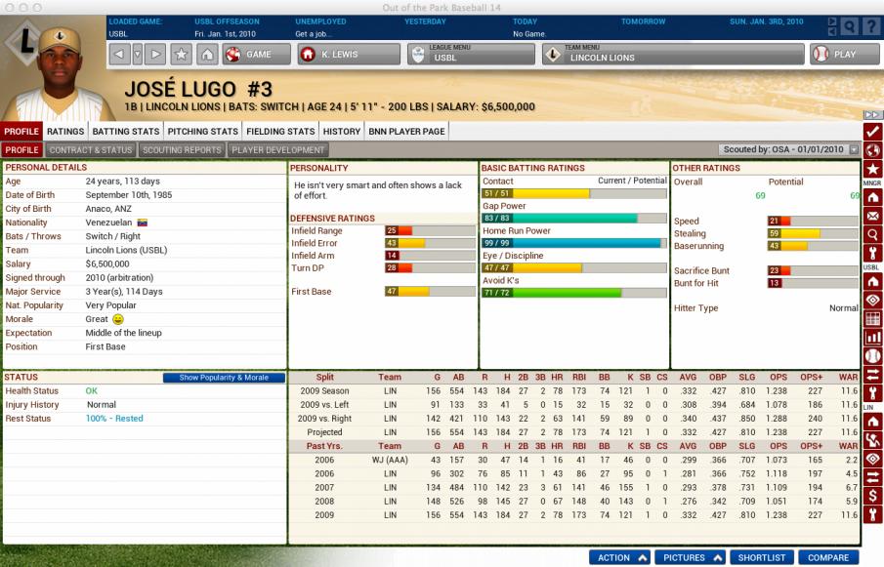Viewport: 884px width, 567px height.
Task: Open USBL league home sidebar icon
Action: click(872, 281)
